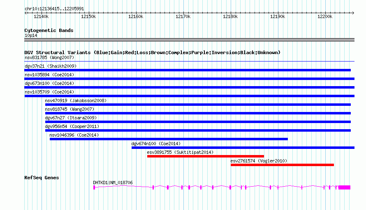Click the red loss bar under esv2761574
The width and height of the screenshot is (366, 210).
[282, 165]
